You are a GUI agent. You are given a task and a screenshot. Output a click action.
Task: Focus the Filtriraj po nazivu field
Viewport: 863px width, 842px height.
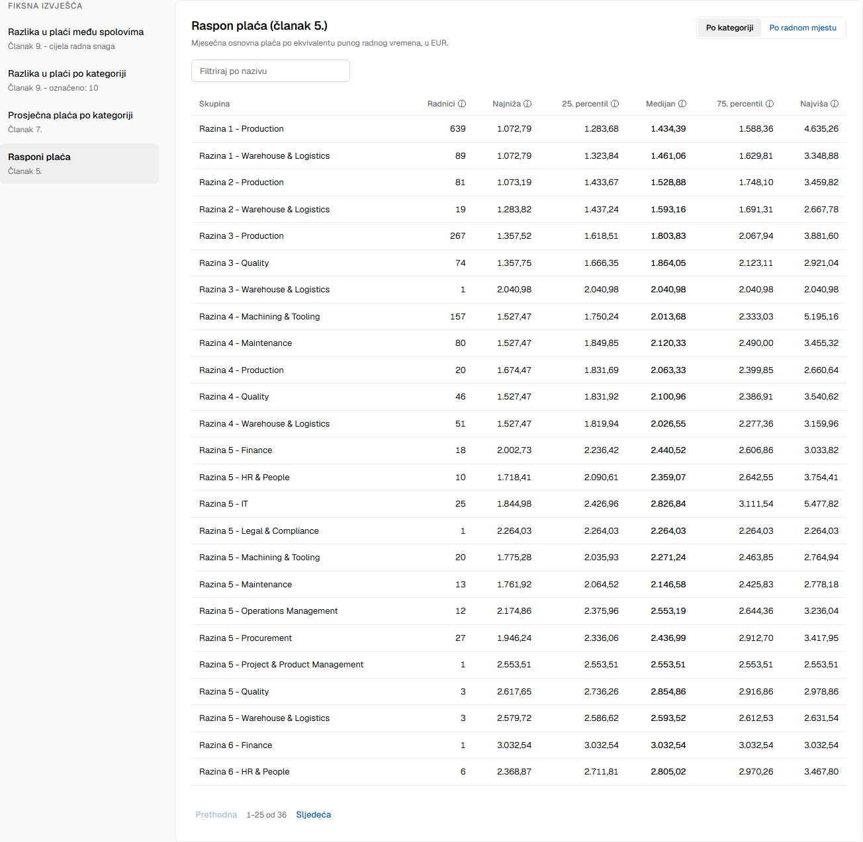(271, 71)
